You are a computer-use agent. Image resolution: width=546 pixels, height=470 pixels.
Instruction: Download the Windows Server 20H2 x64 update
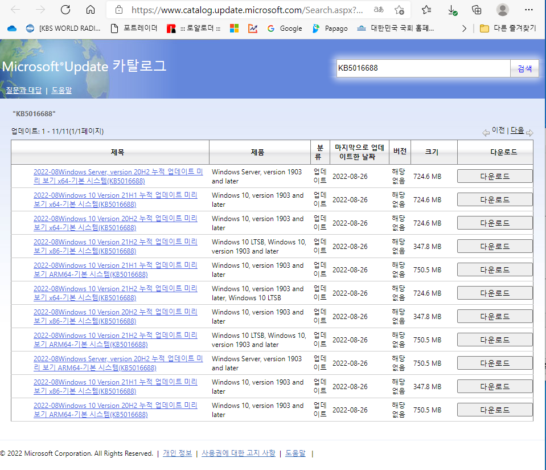(x=495, y=176)
